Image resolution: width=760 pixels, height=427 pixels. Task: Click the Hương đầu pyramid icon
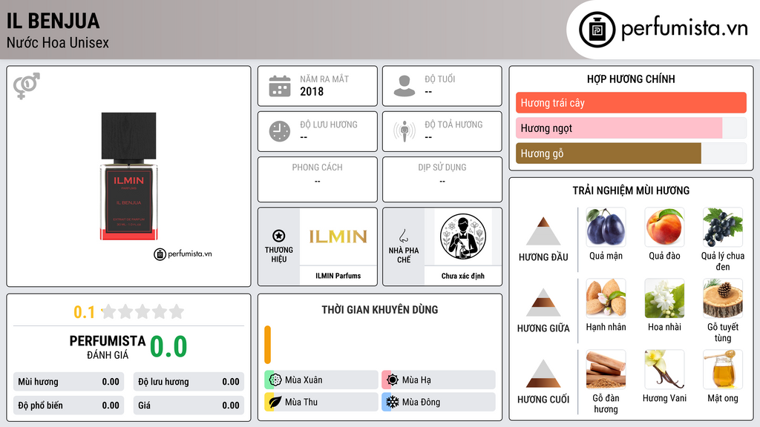(x=543, y=231)
